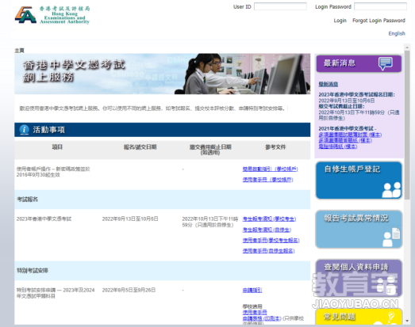Open 自修生帳戶登記 tile
The height and width of the screenshot is (327, 415).
point(359,181)
